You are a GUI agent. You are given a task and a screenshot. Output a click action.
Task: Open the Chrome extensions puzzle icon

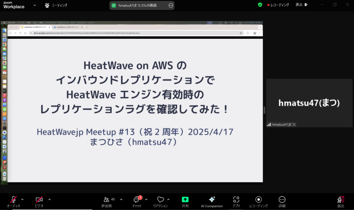[x=248, y=33]
